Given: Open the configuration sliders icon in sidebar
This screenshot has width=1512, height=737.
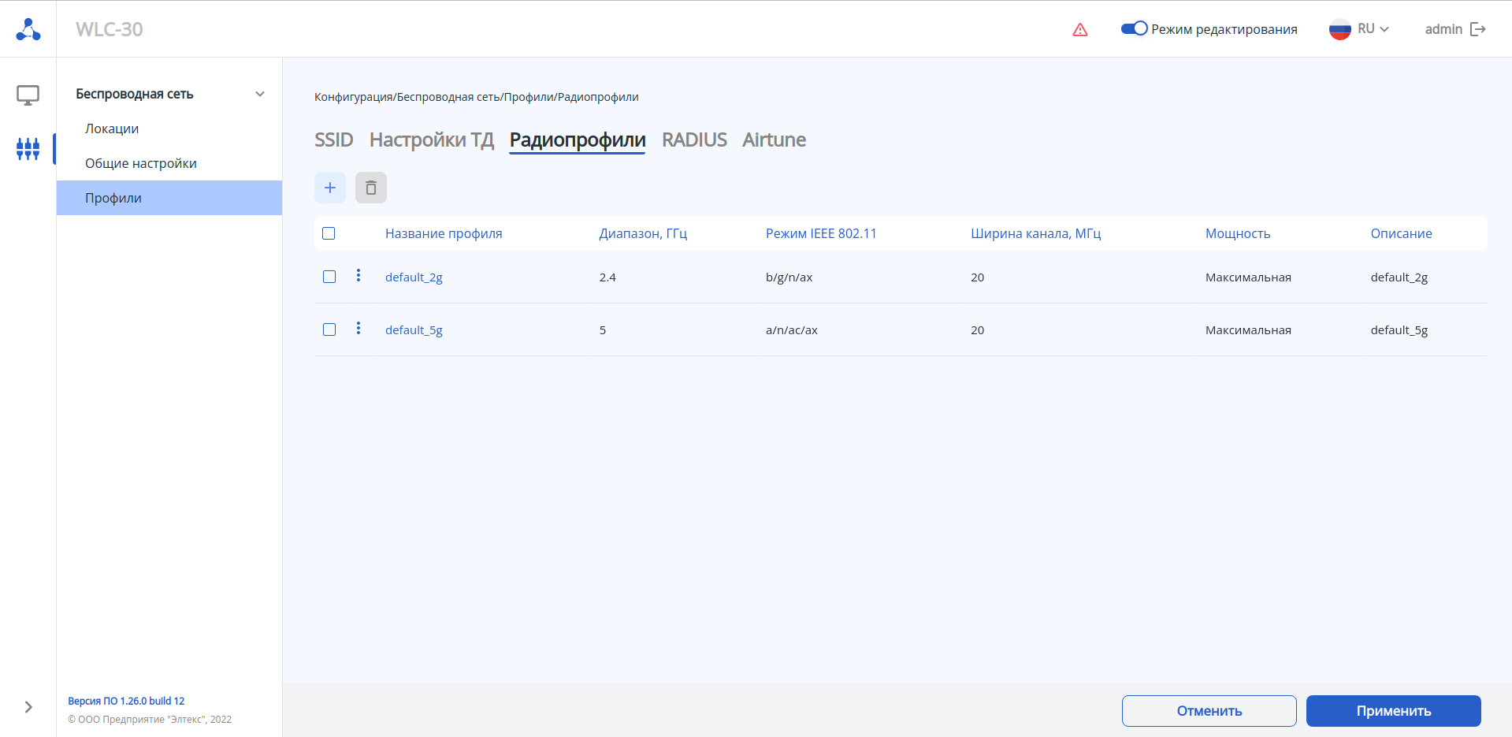Looking at the screenshot, I should coord(28,148).
